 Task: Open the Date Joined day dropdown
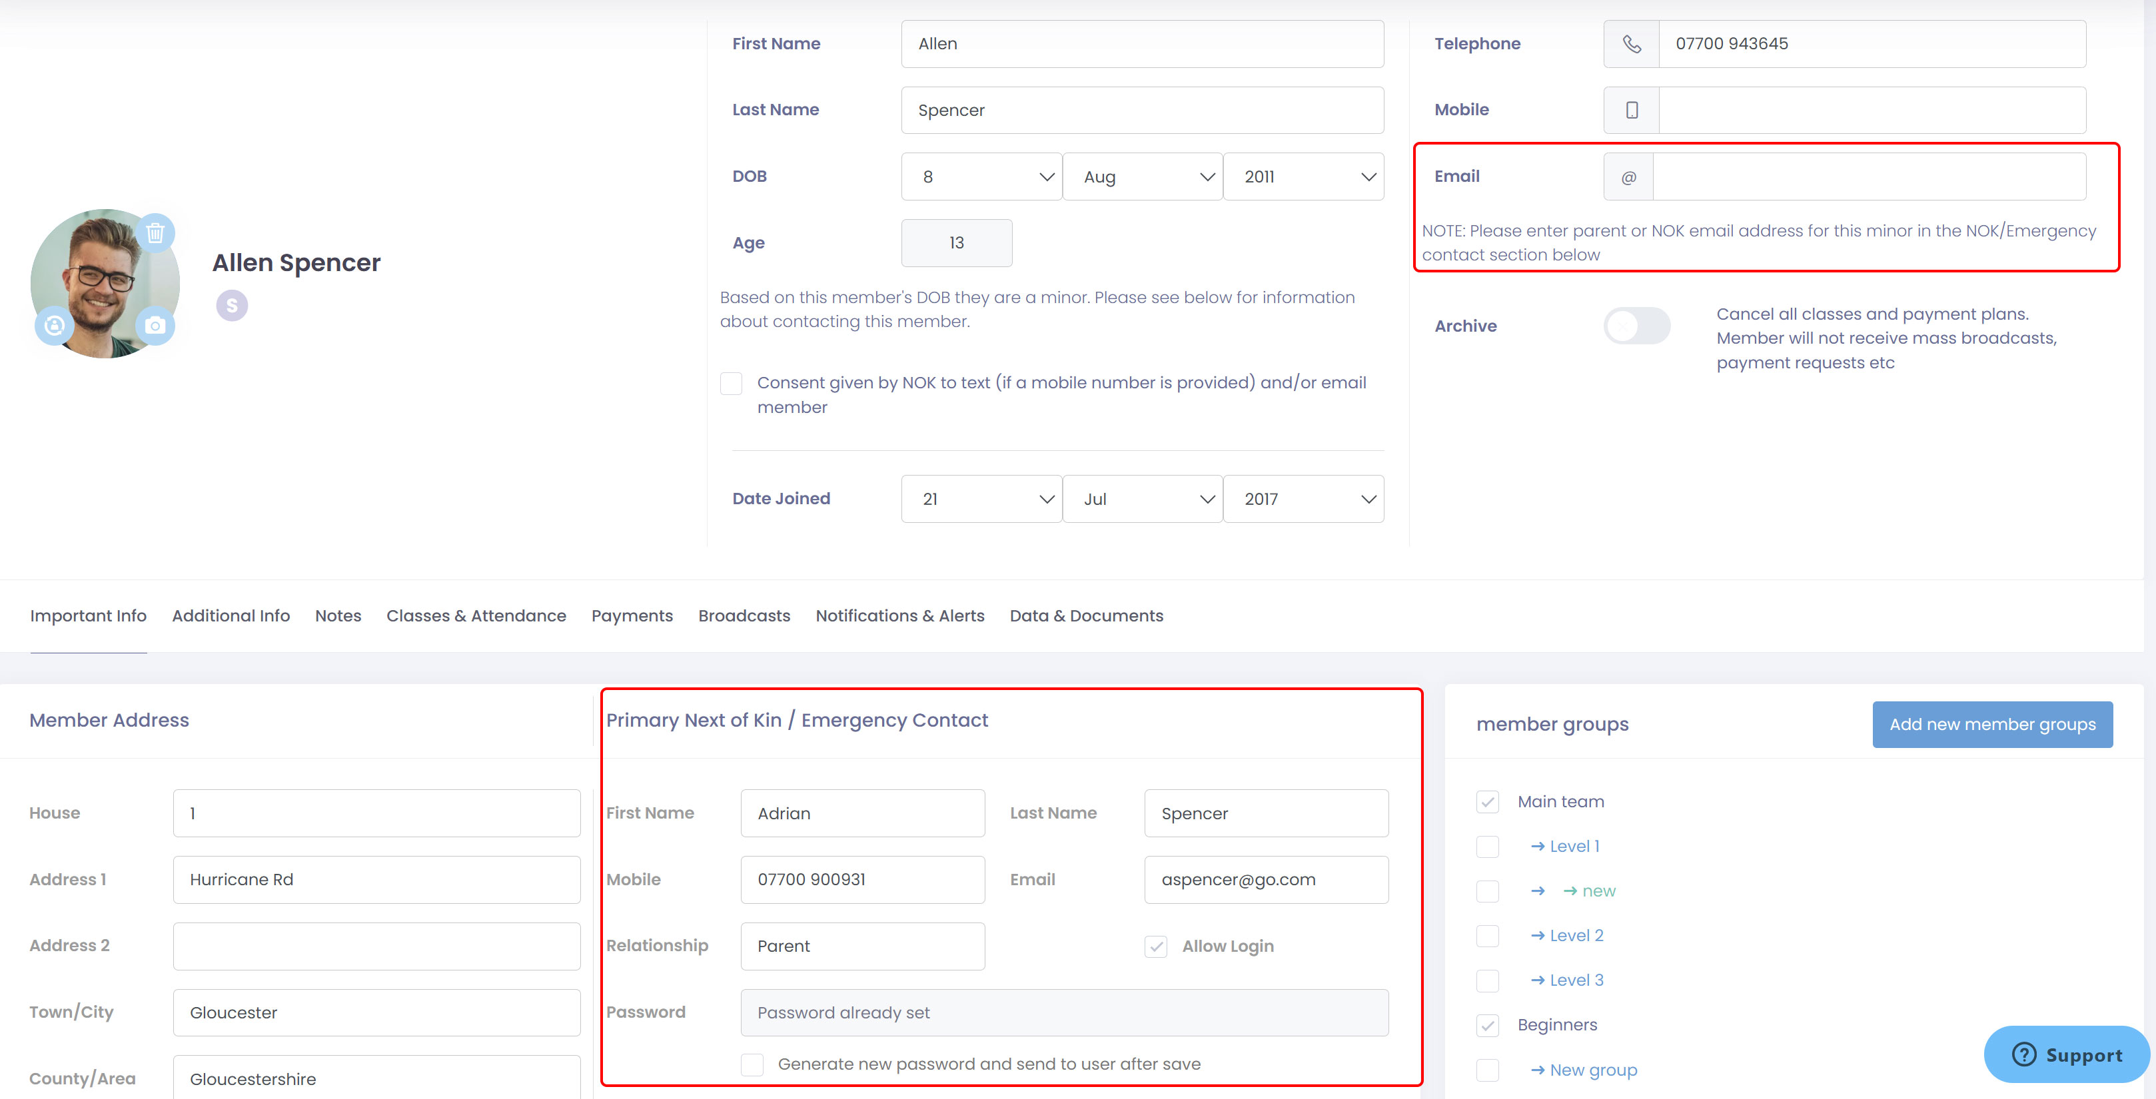click(982, 499)
